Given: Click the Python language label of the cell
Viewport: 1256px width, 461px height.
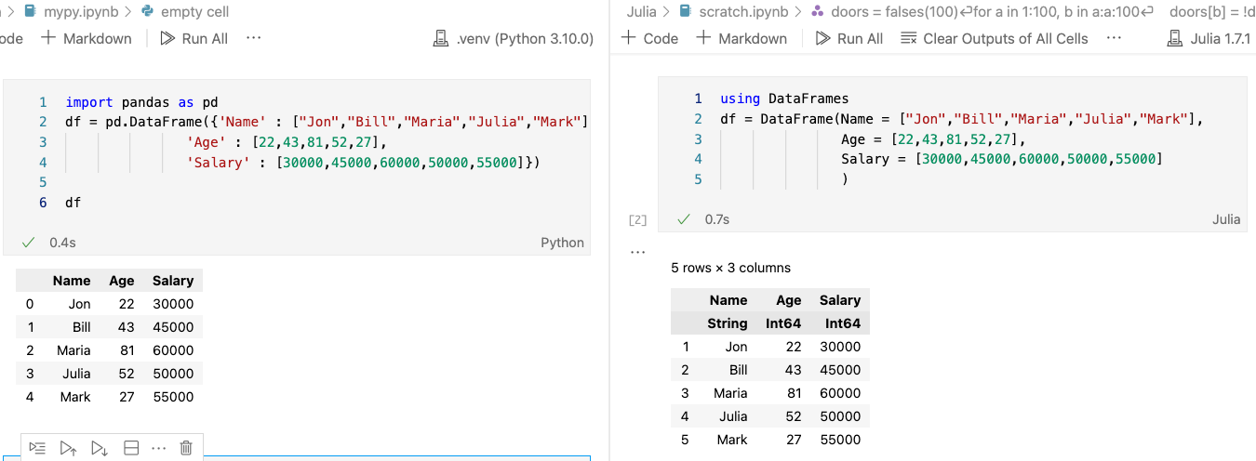Looking at the screenshot, I should tap(562, 243).
